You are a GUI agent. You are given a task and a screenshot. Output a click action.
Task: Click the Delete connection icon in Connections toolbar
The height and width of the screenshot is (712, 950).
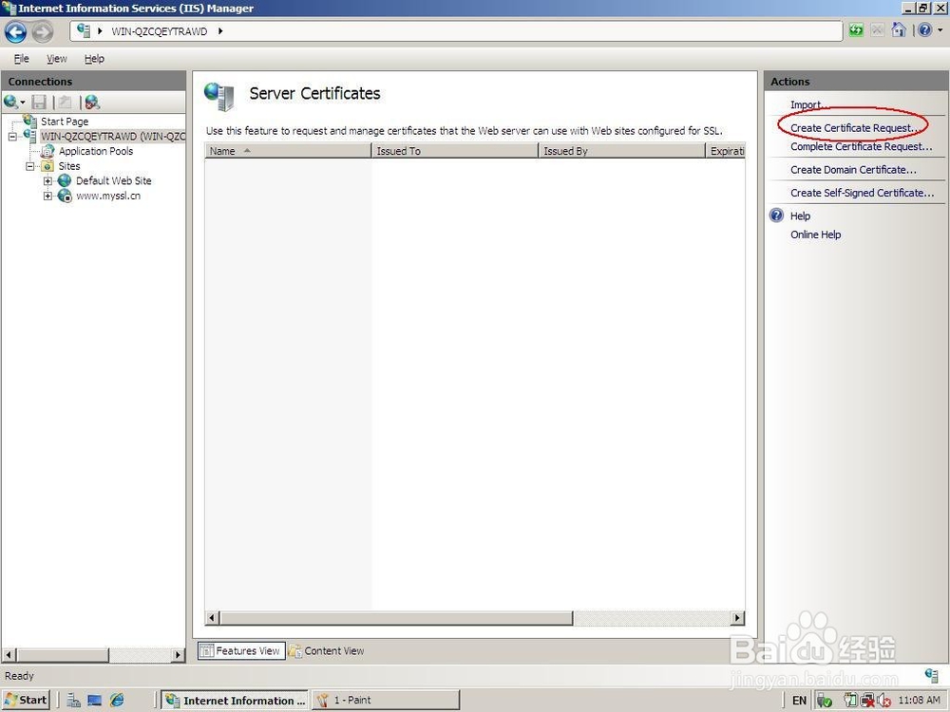[90, 102]
